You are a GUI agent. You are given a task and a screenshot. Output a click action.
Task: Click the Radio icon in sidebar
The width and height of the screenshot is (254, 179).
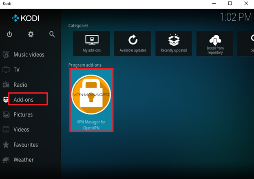tap(6, 85)
